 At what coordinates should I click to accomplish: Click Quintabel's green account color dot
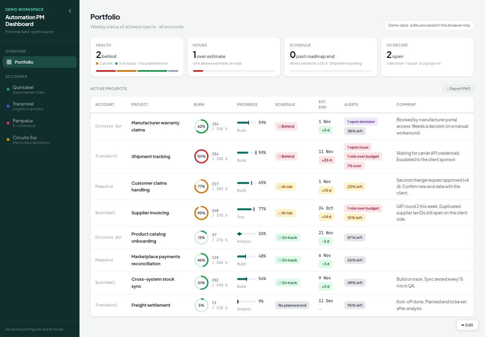[x=8, y=89]
